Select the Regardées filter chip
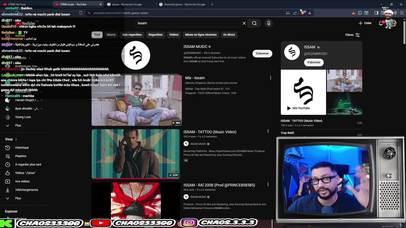Screen dimensions: 406x228 point(155,35)
